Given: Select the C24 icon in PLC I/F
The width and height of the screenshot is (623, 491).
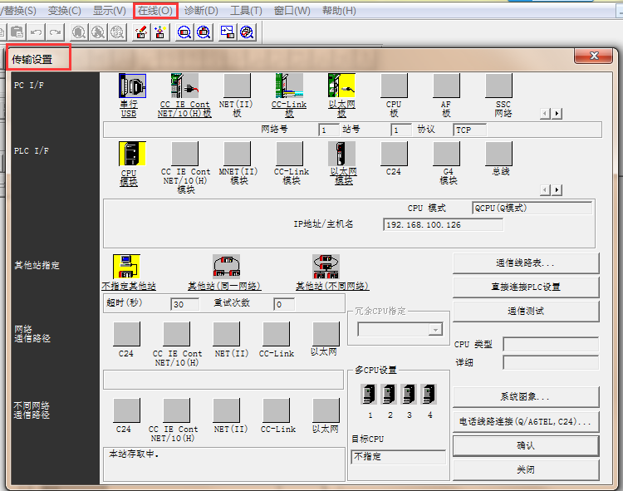Looking at the screenshot, I should [394, 154].
